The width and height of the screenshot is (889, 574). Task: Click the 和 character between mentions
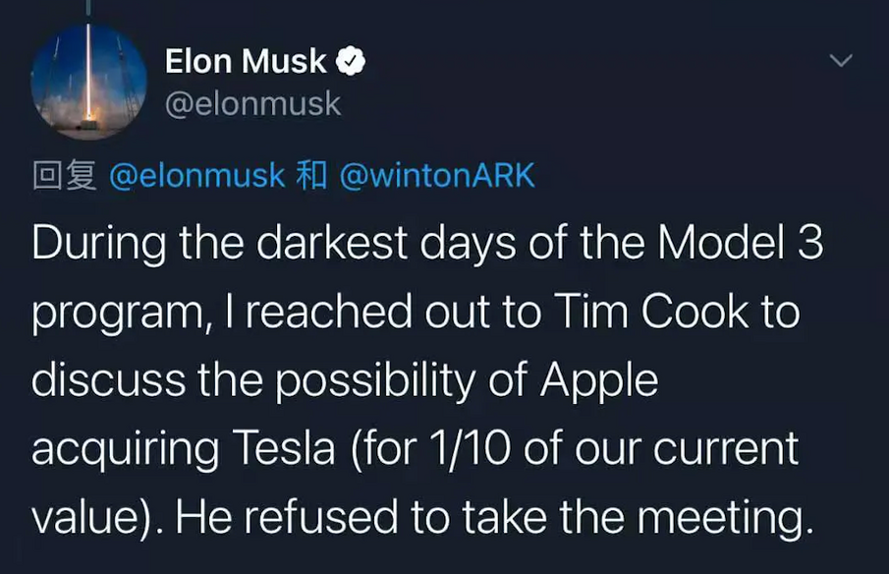pos(311,175)
